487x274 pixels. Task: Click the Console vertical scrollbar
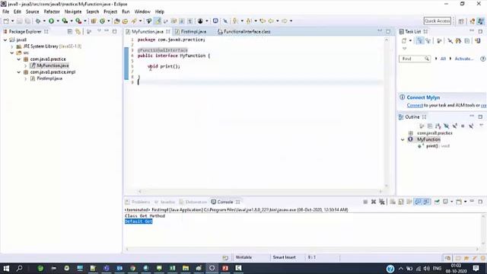pyautogui.click(x=483, y=230)
